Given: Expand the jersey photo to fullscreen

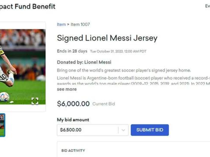Looking at the screenshot, I should pyautogui.click(x=35, y=101).
